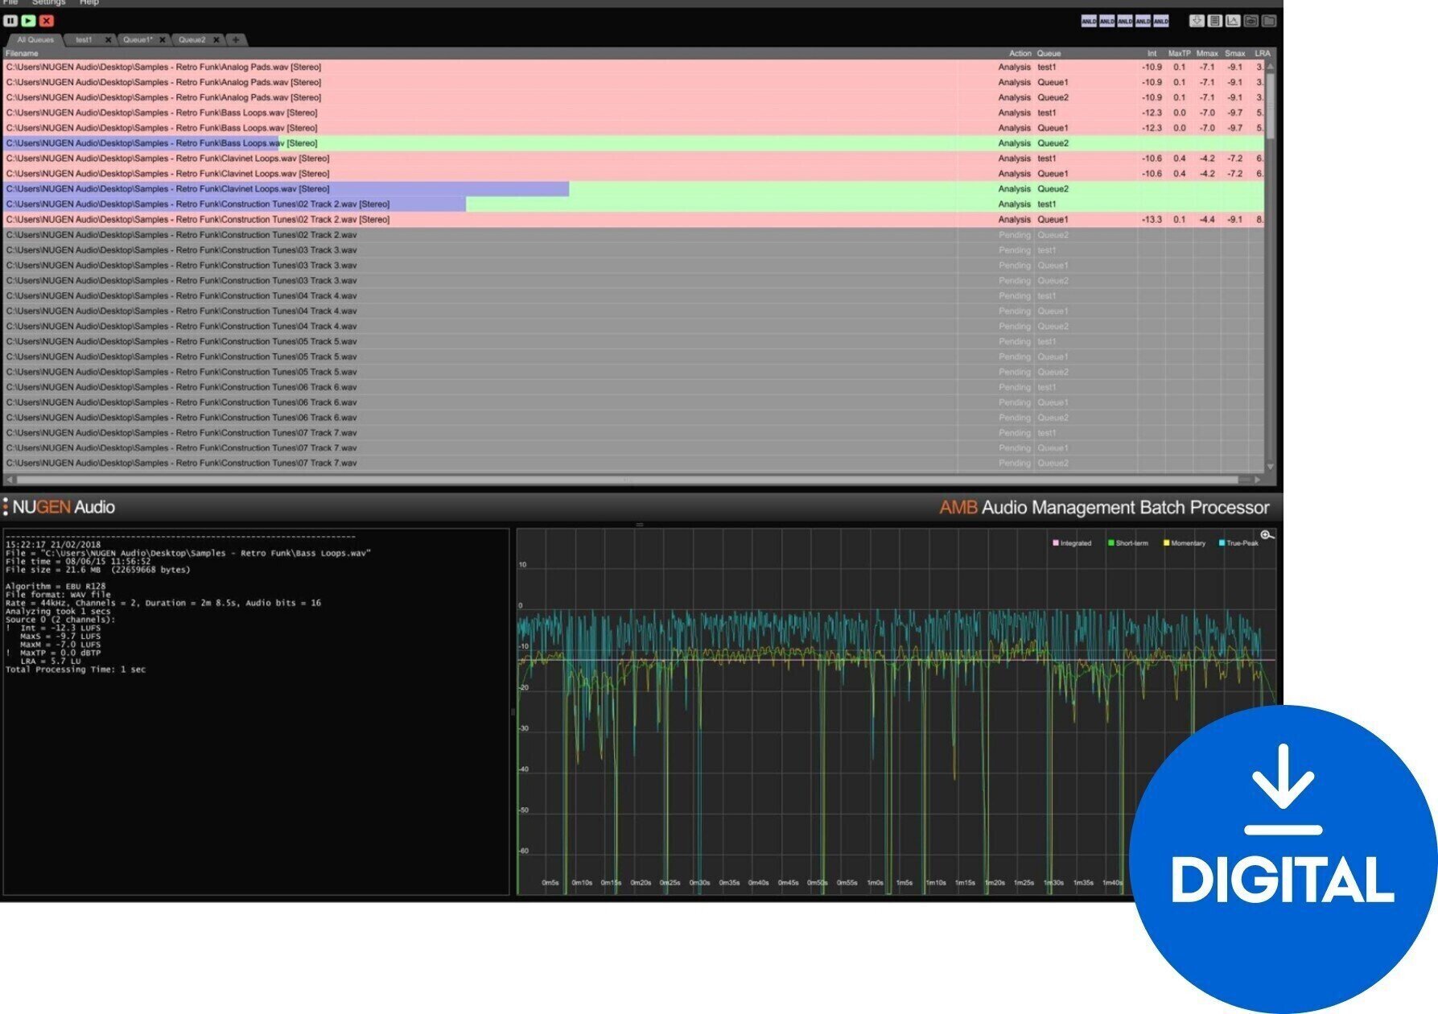Cancel processing using the red X icon
1438x1014 pixels.
tap(46, 21)
